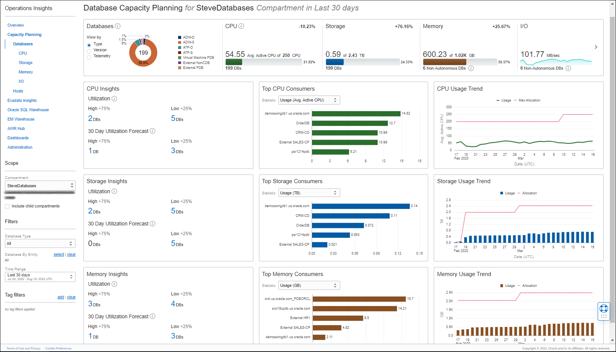Click the demoswingdb1 bar in Top CPU Consumers
Image resolution: width=616 pixels, height=352 pixels.
click(x=356, y=113)
